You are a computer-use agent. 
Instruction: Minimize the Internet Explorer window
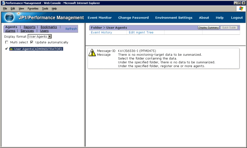(235, 3)
